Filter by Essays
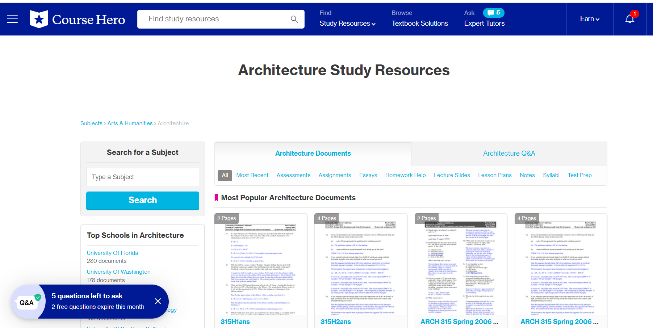 [x=368, y=175]
